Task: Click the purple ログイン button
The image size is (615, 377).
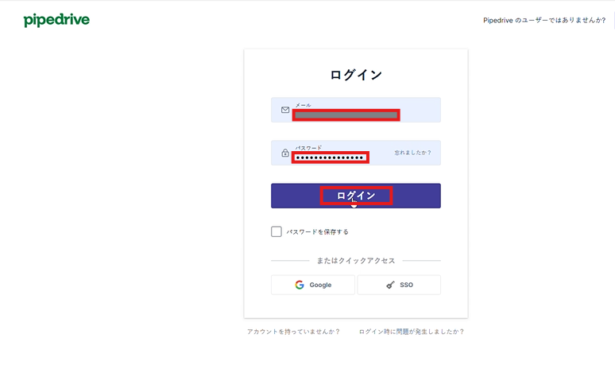Action: pyautogui.click(x=356, y=196)
